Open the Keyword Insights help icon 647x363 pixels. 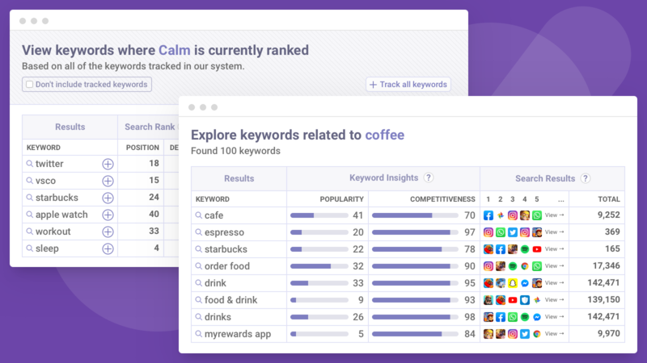coord(429,178)
